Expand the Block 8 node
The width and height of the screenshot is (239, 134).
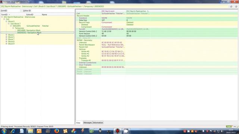click(6, 41)
